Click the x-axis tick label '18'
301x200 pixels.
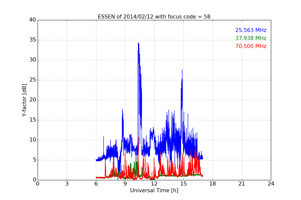[212, 184]
